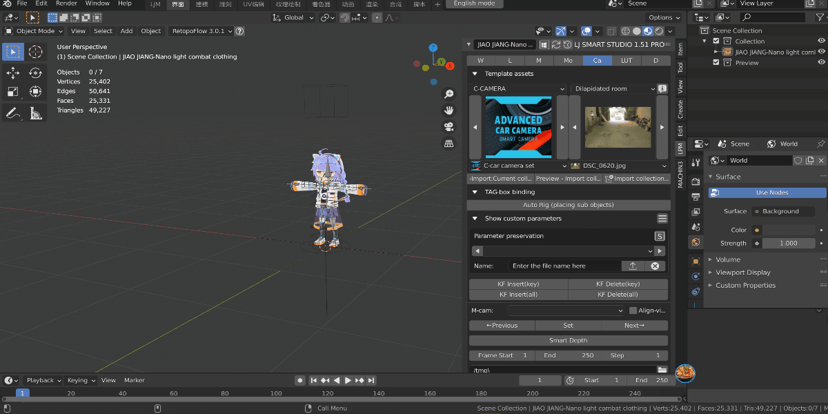Click the X clear icon next to Name field

point(655,266)
